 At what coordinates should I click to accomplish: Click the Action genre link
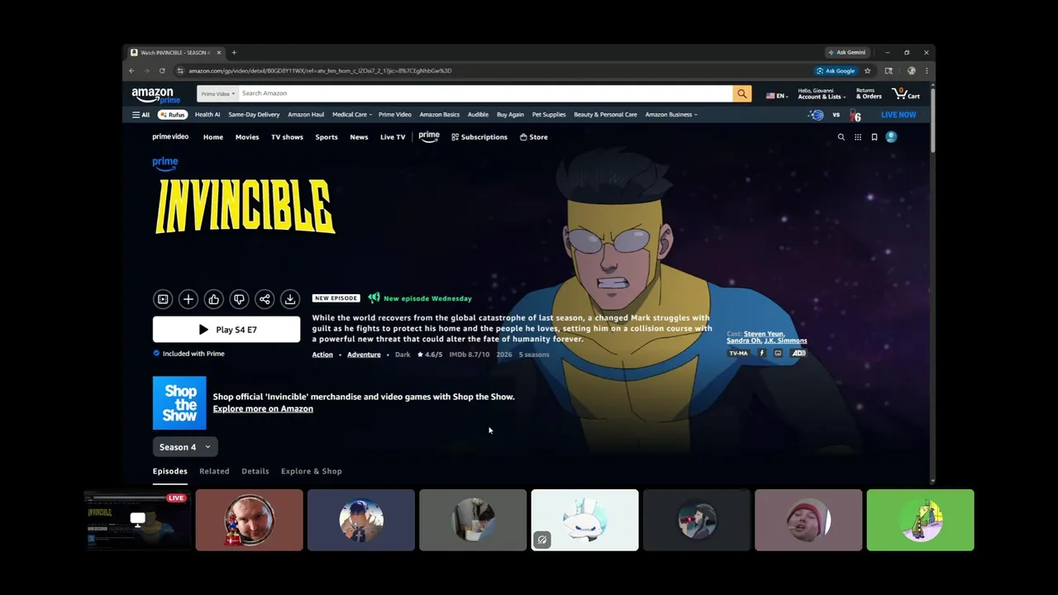(x=322, y=355)
